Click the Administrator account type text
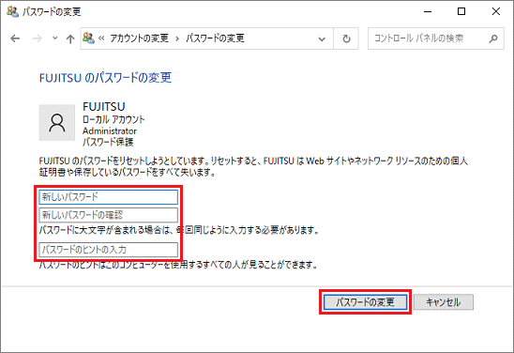 tap(110, 130)
